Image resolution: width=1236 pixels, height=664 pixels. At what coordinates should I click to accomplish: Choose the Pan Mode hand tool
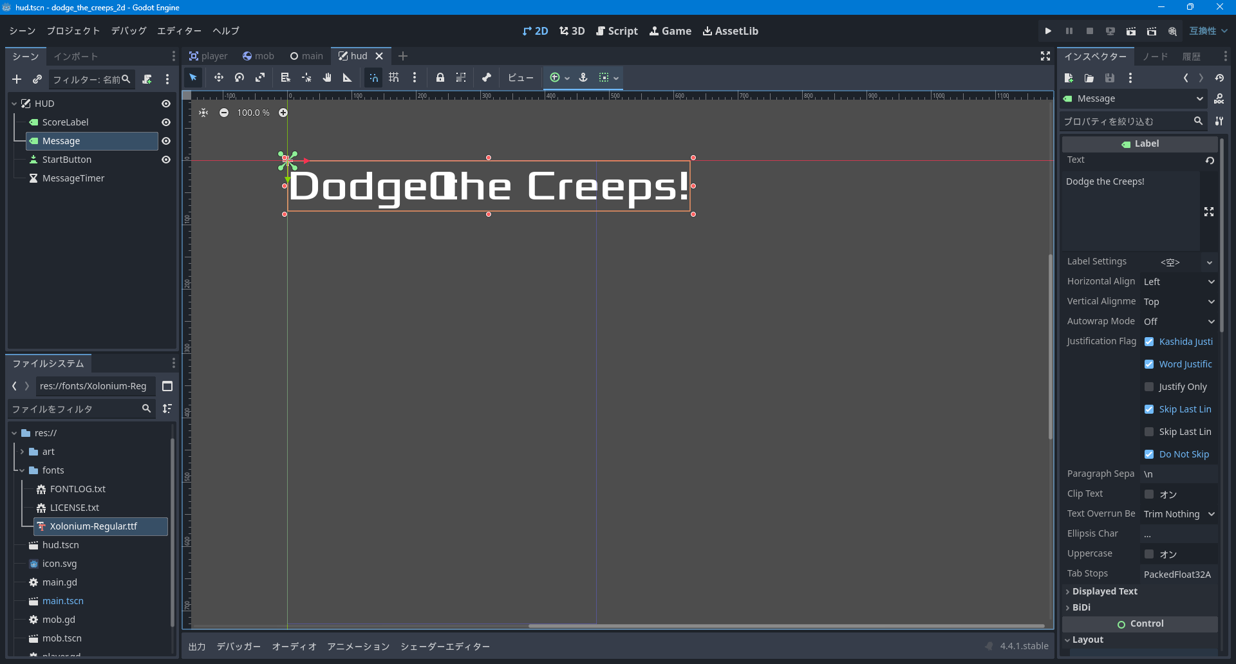coord(327,78)
